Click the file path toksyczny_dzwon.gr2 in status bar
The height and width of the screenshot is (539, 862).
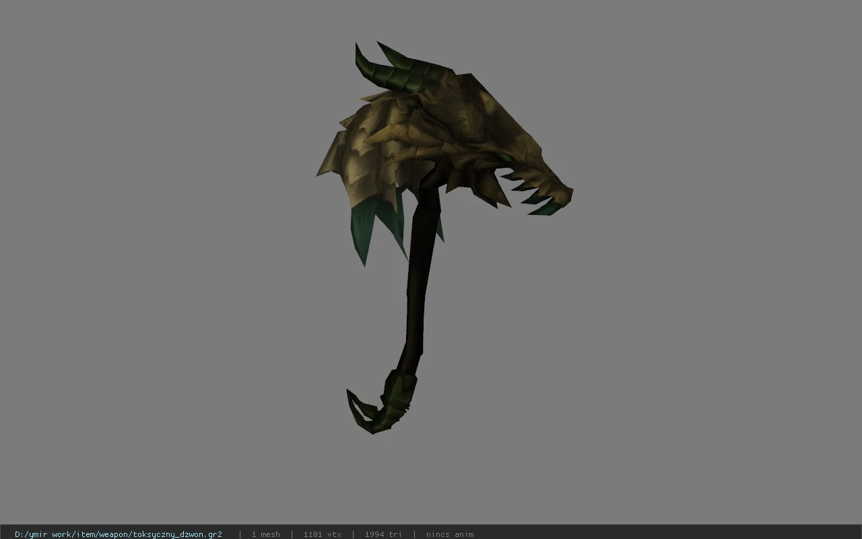pos(119,534)
